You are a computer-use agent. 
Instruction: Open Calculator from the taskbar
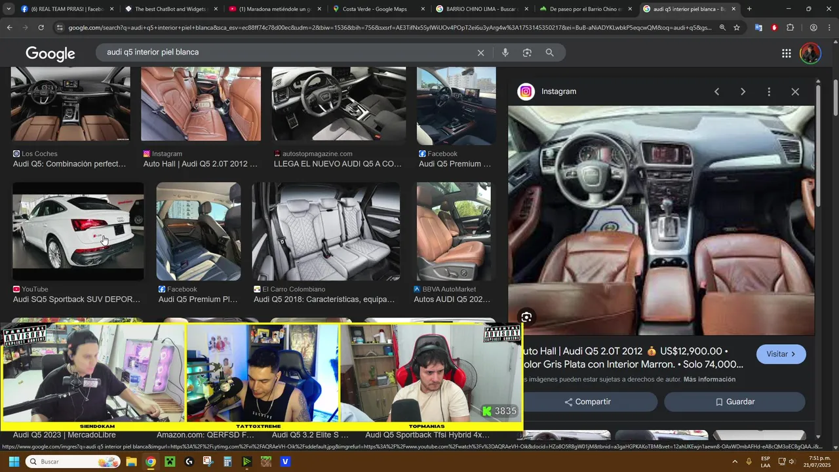click(x=227, y=462)
